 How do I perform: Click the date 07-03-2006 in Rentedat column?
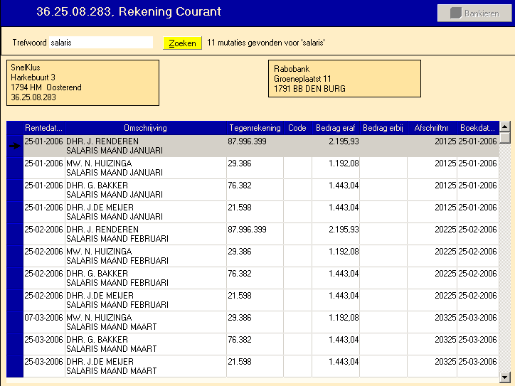pos(43,317)
